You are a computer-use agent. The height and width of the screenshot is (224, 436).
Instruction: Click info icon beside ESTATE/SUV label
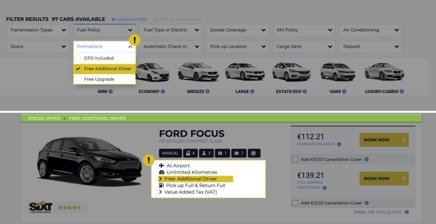306,92
